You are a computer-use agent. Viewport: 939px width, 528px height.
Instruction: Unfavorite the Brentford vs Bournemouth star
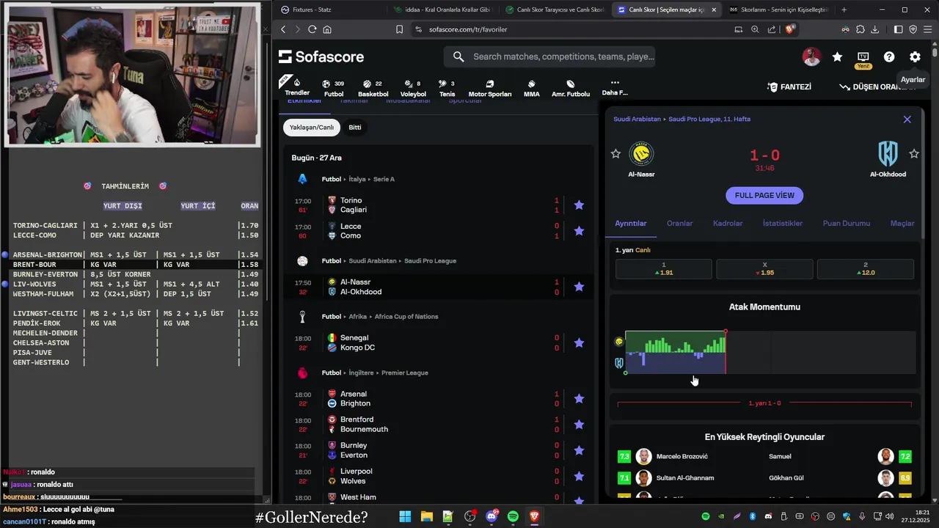579,425
